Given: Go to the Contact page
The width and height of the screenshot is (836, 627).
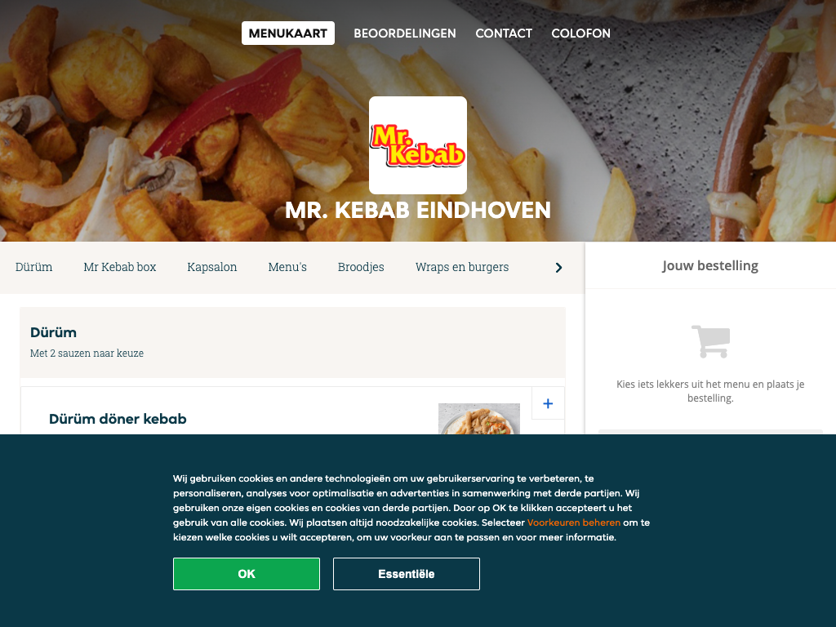Looking at the screenshot, I should click(504, 33).
